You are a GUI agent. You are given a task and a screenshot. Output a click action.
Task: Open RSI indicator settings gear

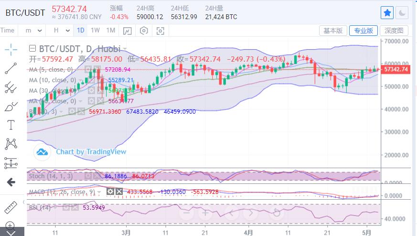point(66,207)
